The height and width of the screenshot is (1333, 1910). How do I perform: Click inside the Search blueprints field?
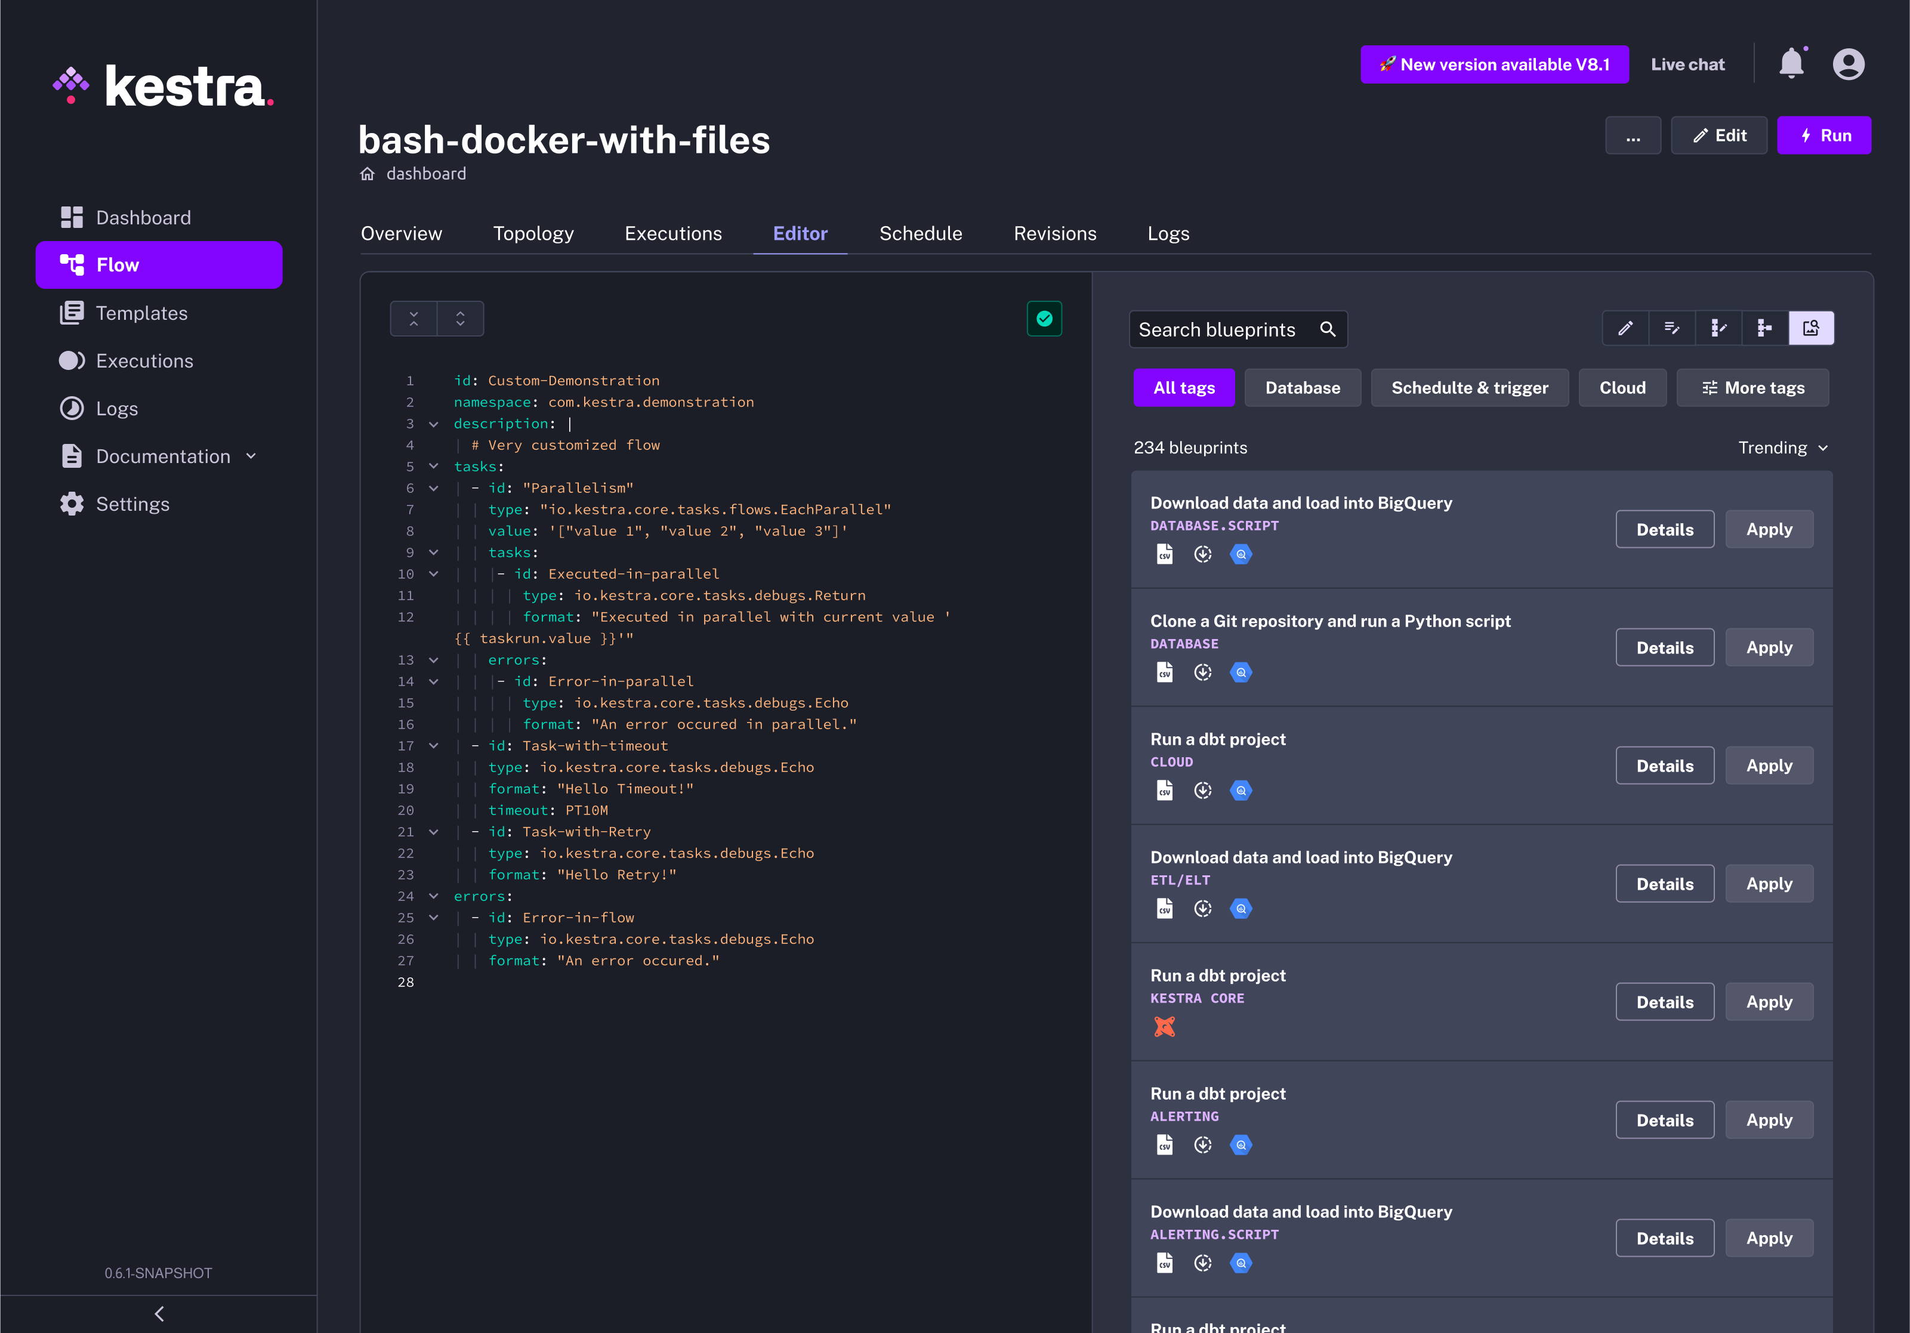point(1223,329)
